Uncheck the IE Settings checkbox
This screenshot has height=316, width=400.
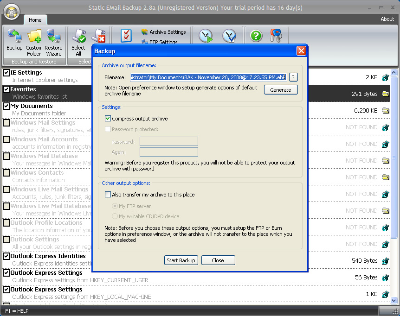(x=6, y=73)
